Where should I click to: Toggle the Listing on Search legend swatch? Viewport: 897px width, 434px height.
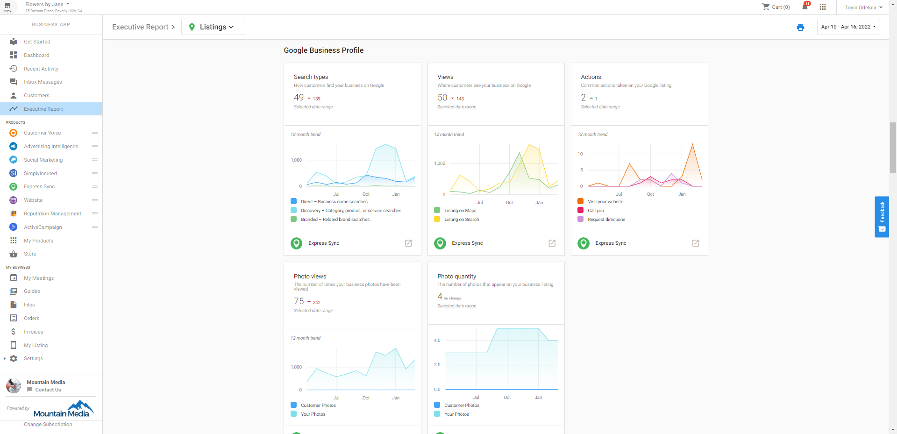437,219
